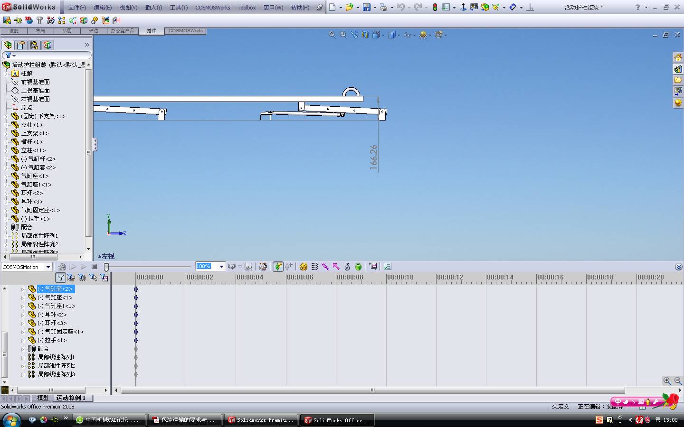Open Results and Plots icon

tap(373, 267)
